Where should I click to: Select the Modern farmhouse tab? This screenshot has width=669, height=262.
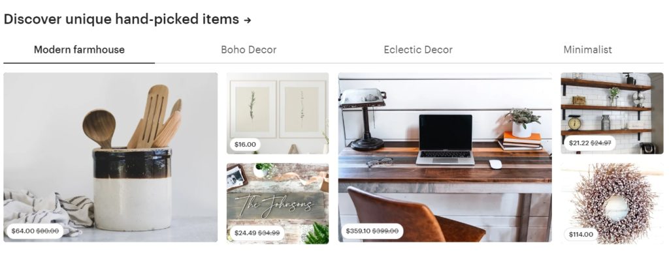[79, 50]
